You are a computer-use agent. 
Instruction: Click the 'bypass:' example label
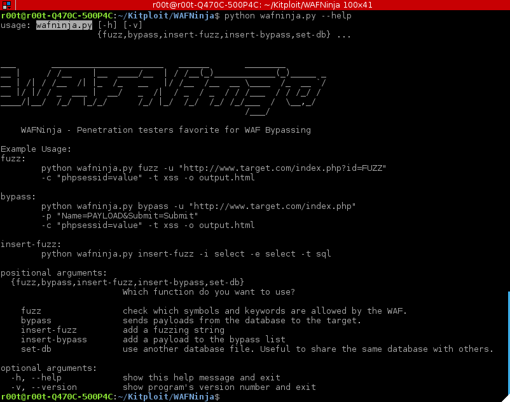(18, 197)
